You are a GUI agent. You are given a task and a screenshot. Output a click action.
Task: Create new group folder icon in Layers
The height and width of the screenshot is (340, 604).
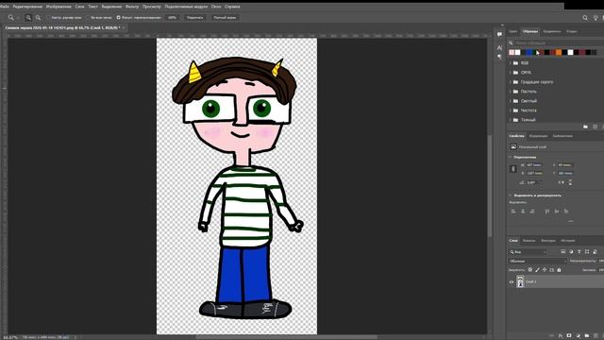click(587, 336)
